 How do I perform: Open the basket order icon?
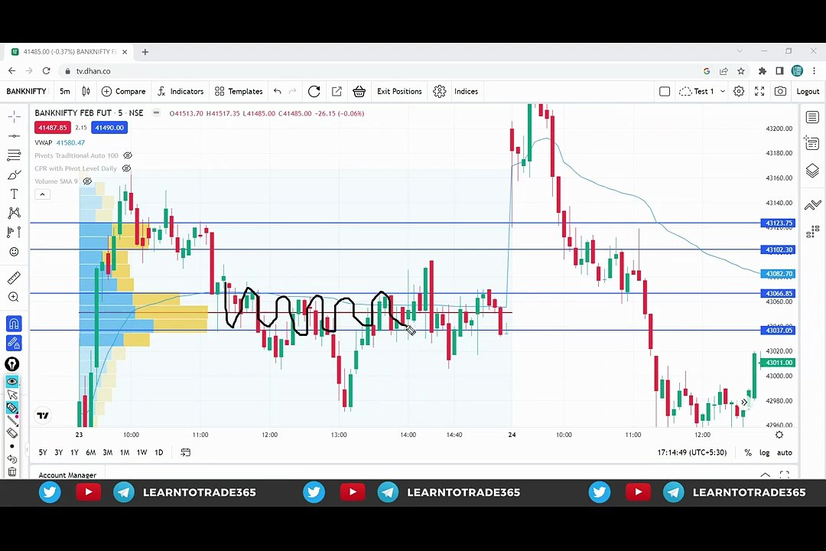(359, 91)
